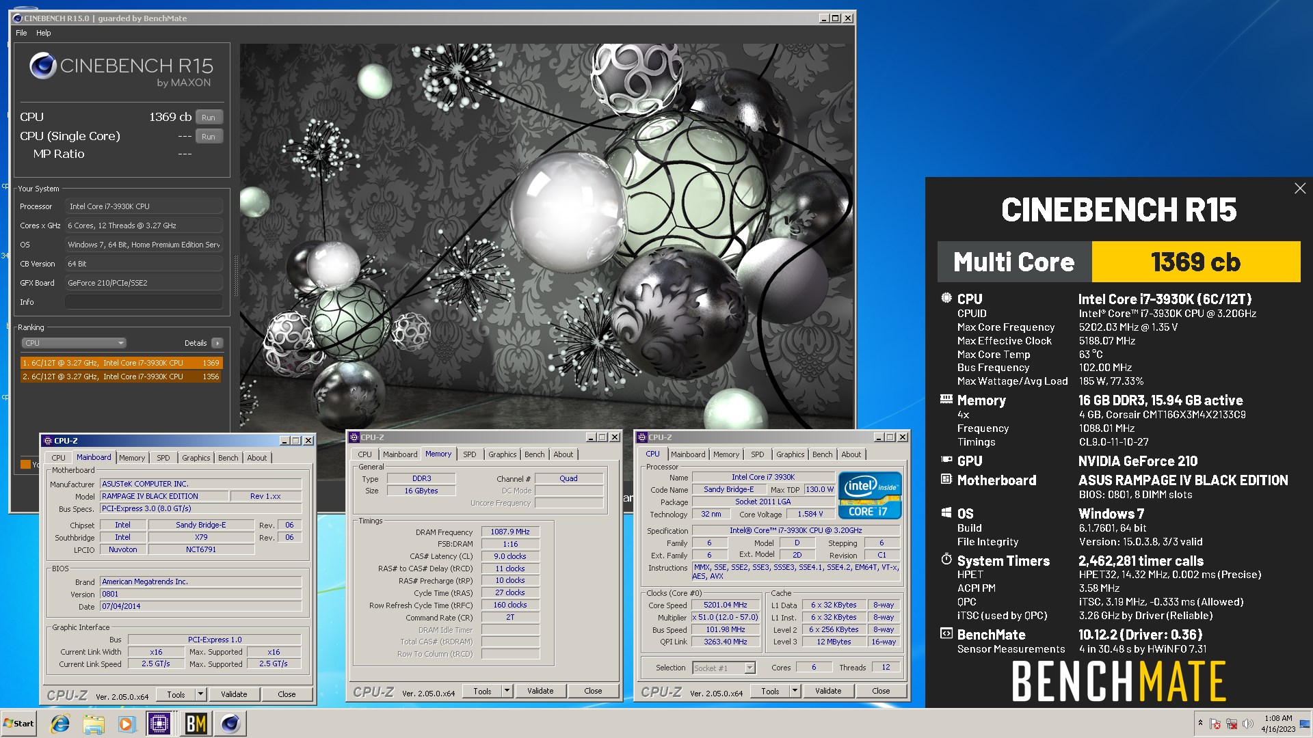This screenshot has height=738, width=1313.
Task: Click the yellow 1369 cb Multi Core score
Action: 1196,262
